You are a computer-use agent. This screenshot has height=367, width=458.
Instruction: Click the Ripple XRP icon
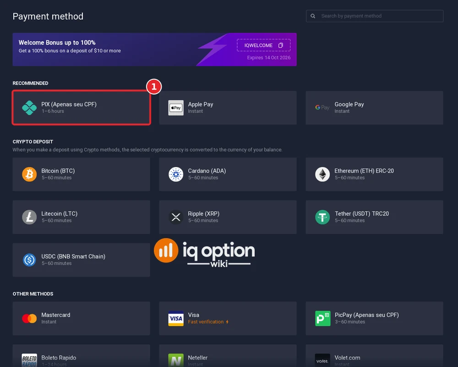pyautogui.click(x=176, y=217)
